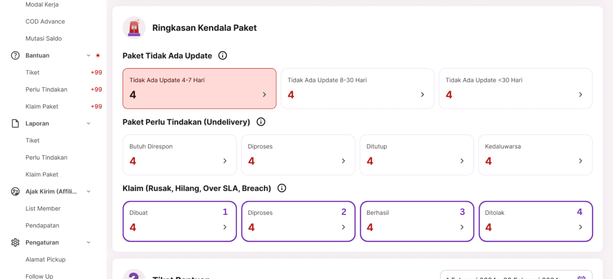The image size is (613, 279).
Task: Open Tidak Ada Update 4-7 Hari card
Action: [199, 88]
